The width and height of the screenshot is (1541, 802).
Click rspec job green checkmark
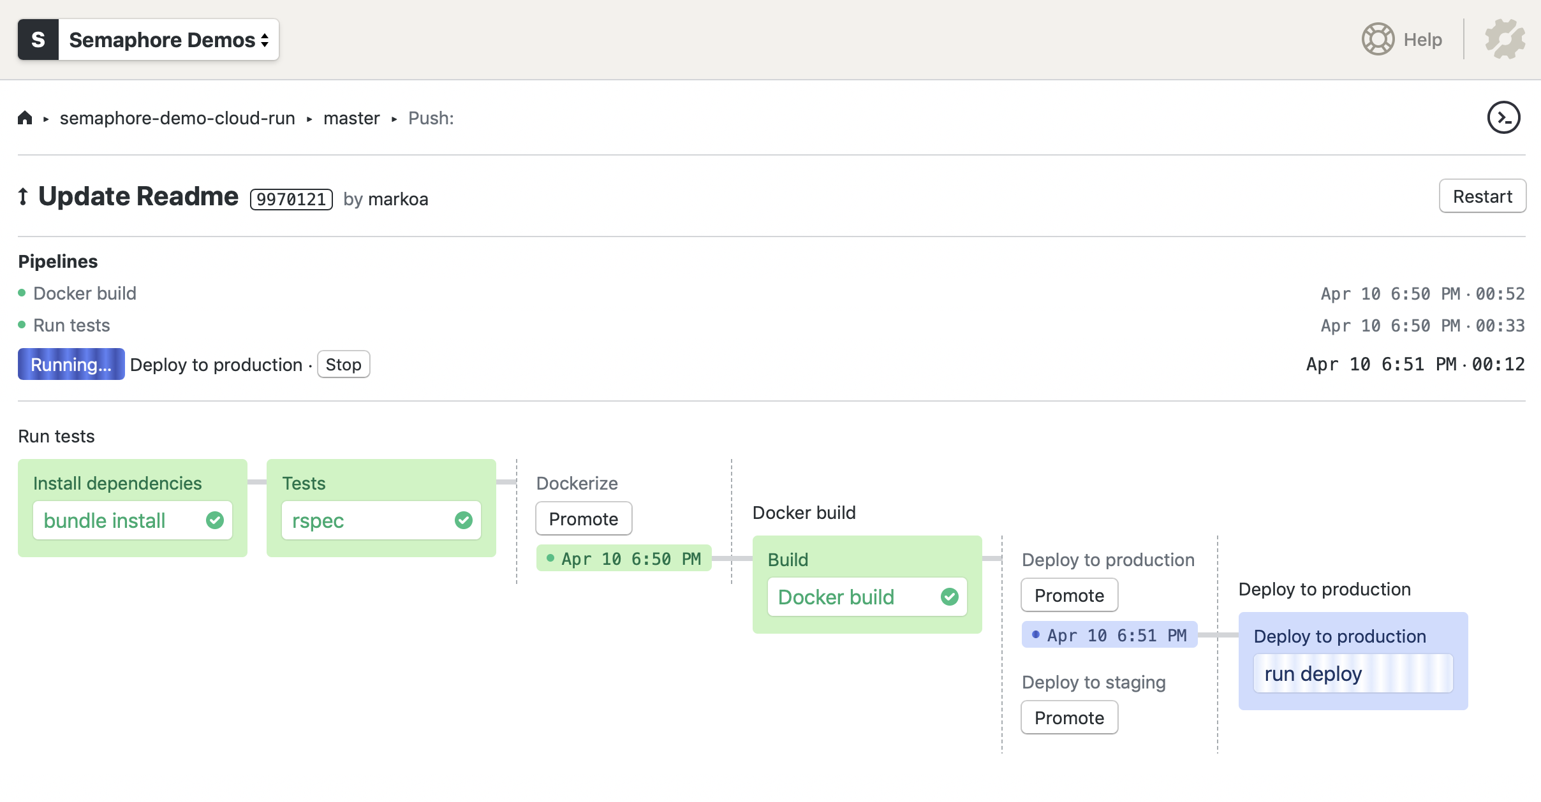point(464,520)
